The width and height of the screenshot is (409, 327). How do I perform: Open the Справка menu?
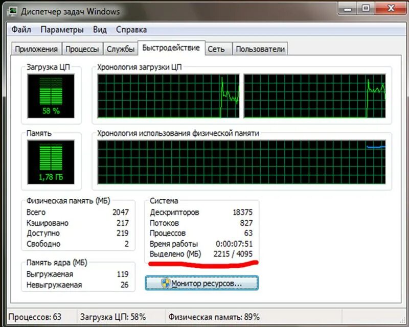click(131, 30)
